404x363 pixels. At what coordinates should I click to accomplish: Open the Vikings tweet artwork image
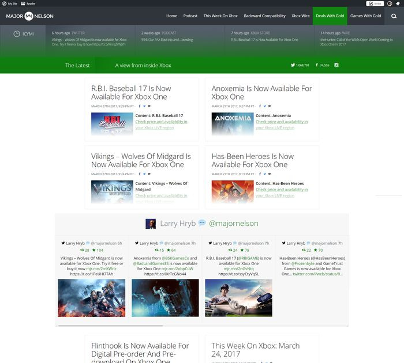point(91,298)
